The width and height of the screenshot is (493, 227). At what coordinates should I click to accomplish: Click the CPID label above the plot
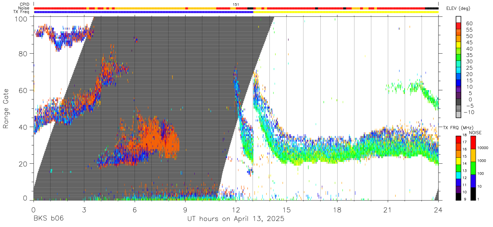point(24,4)
